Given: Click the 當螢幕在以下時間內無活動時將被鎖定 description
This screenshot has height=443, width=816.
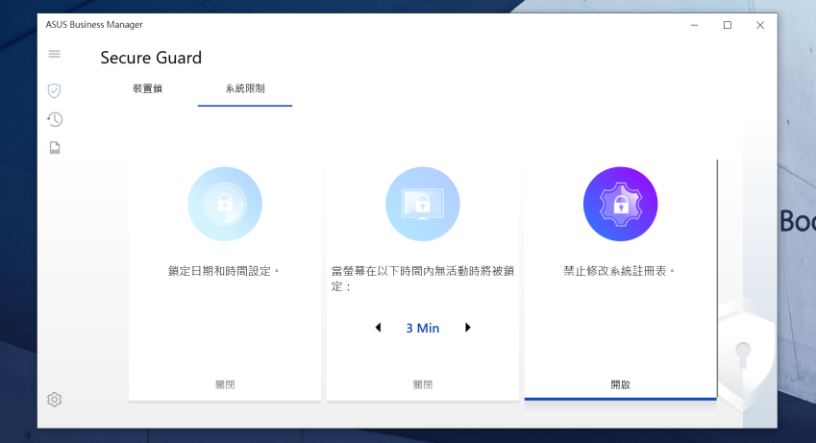Looking at the screenshot, I should 423,279.
